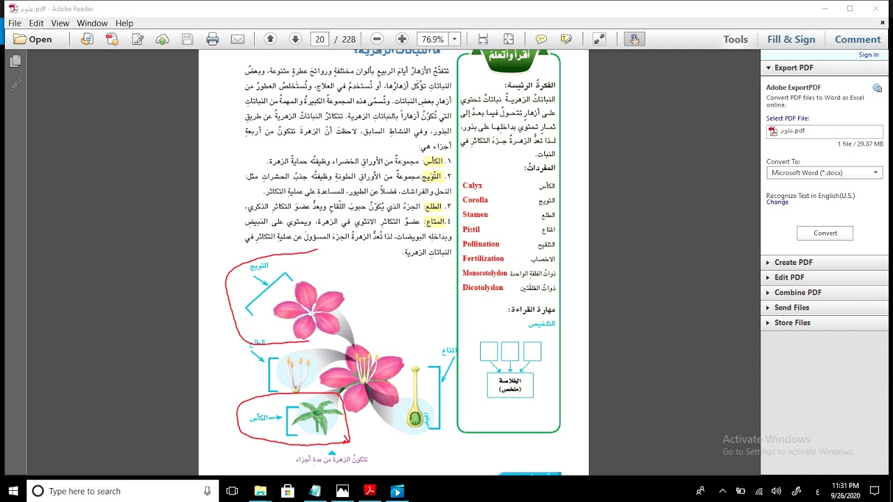
Task: Select the hand pan tool
Action: click(x=634, y=39)
